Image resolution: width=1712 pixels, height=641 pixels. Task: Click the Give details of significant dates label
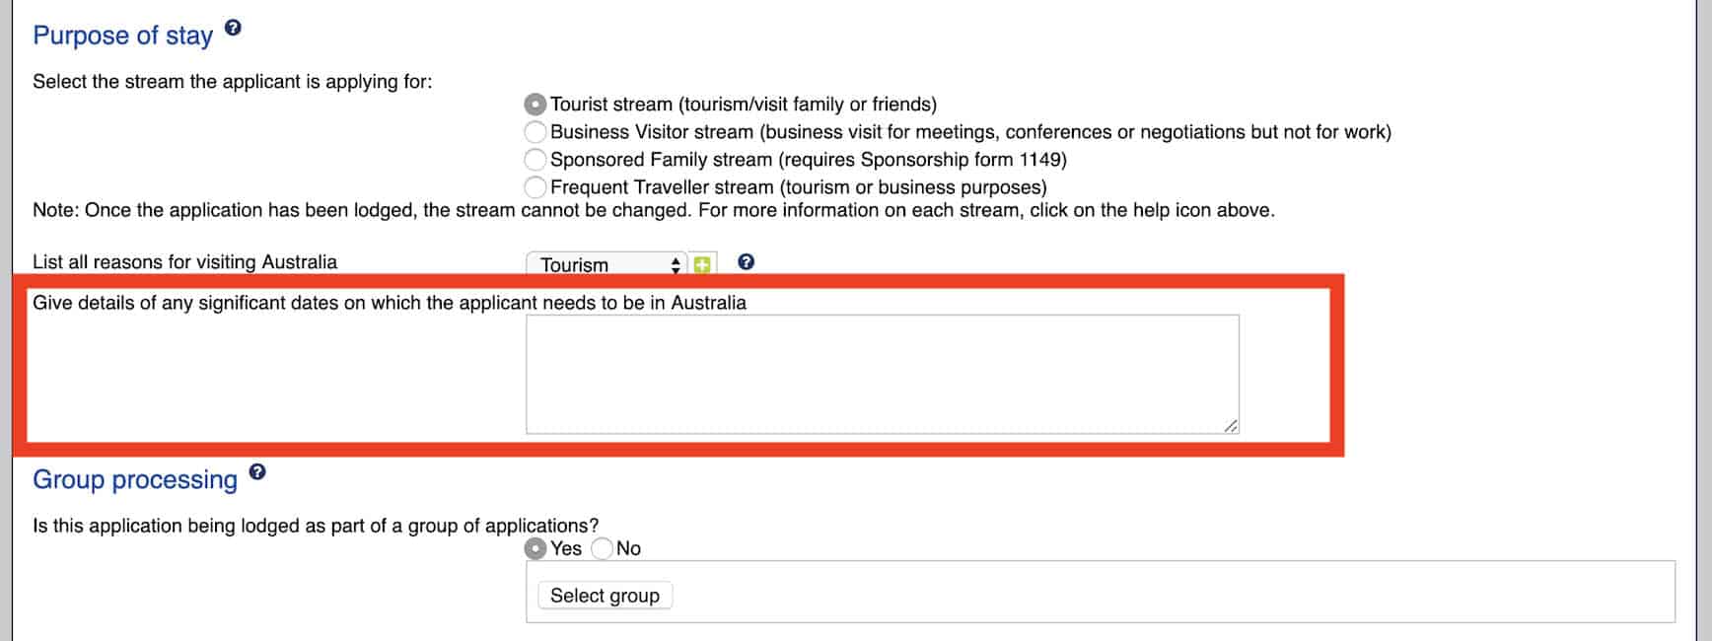click(389, 303)
